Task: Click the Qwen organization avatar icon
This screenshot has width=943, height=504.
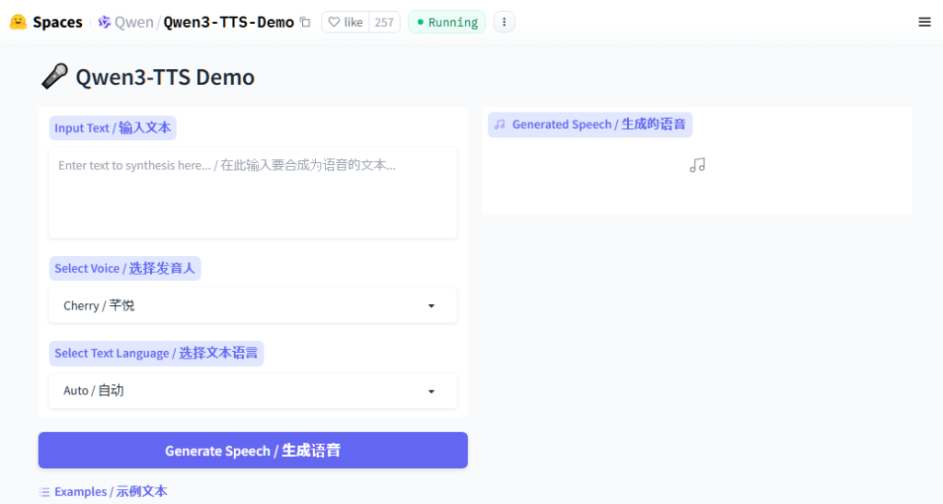Action: point(104,22)
